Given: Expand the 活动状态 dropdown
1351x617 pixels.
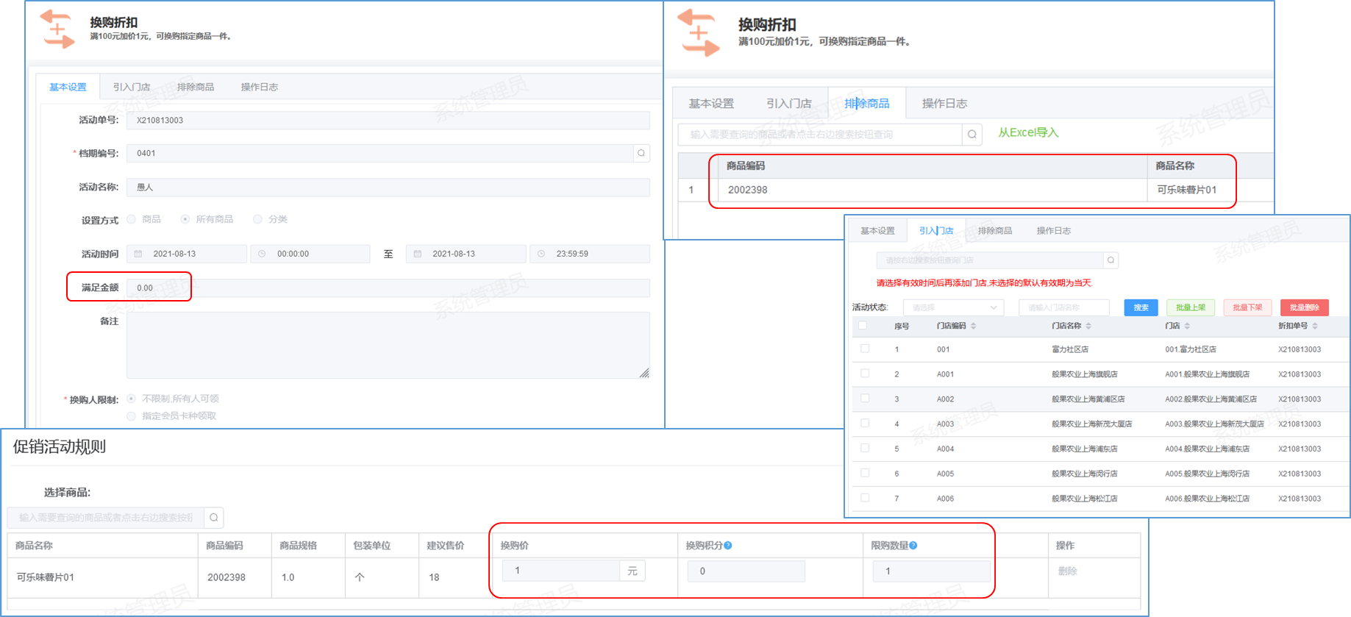Looking at the screenshot, I should pos(953,307).
